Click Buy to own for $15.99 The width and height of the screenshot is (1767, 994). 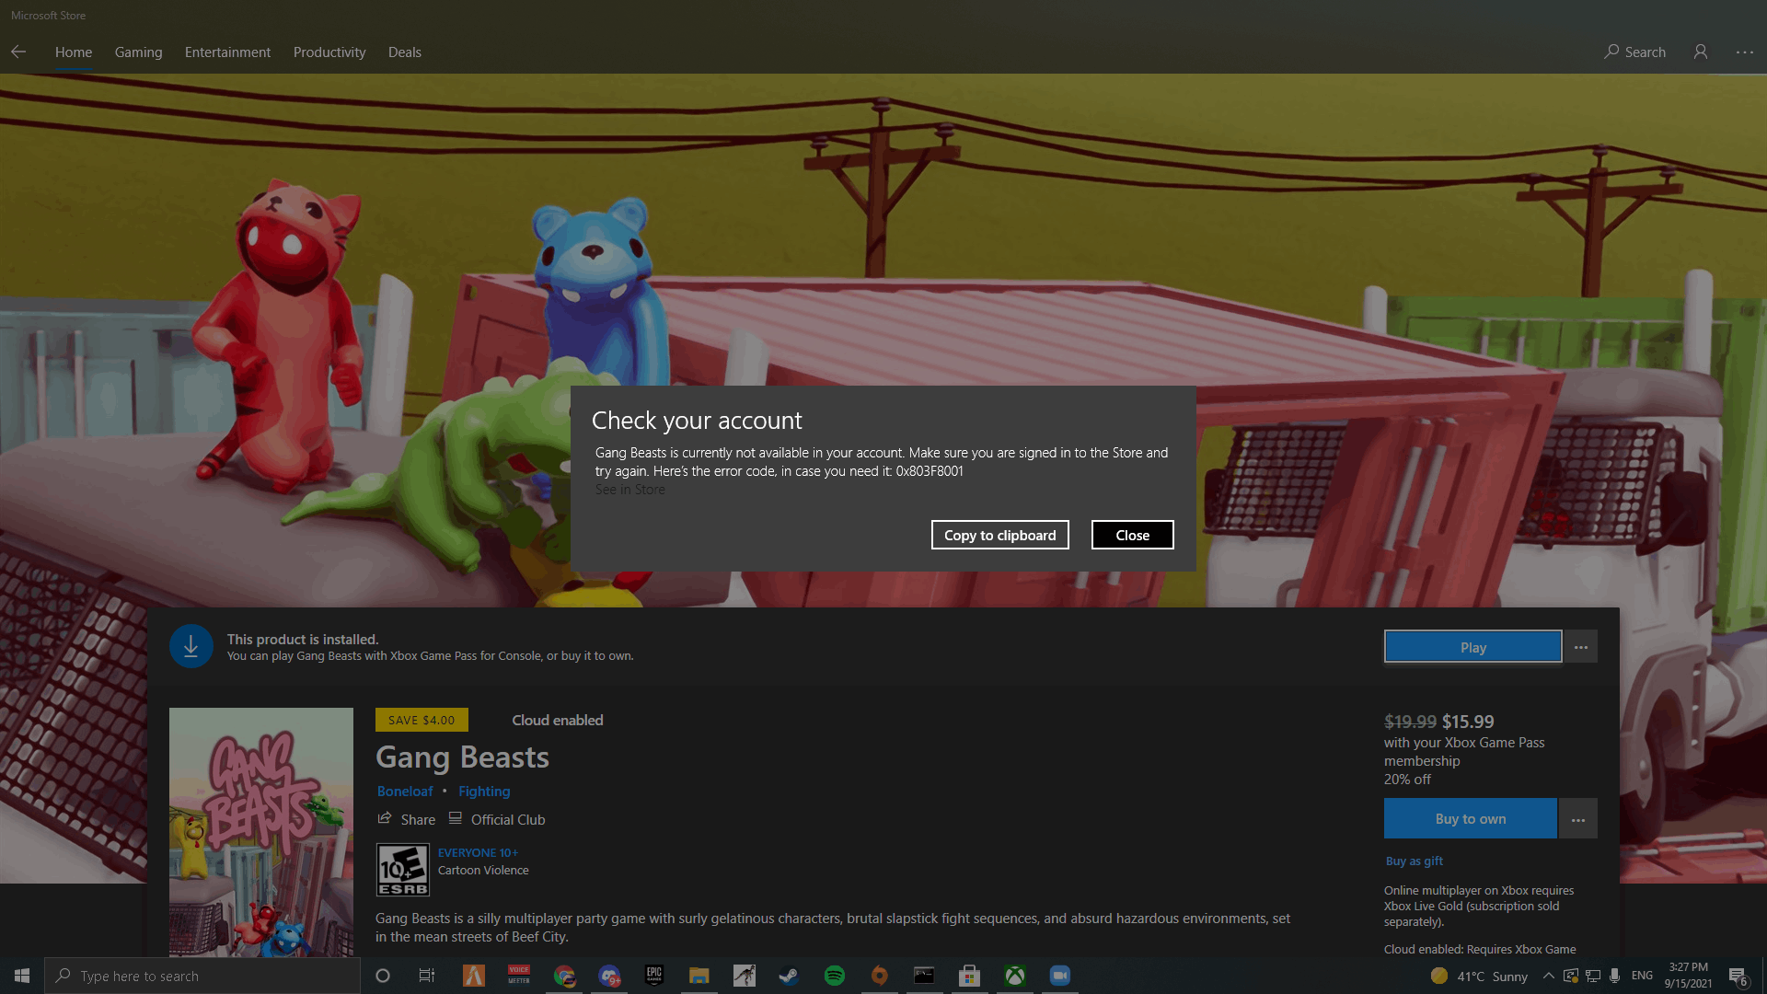1470,818
